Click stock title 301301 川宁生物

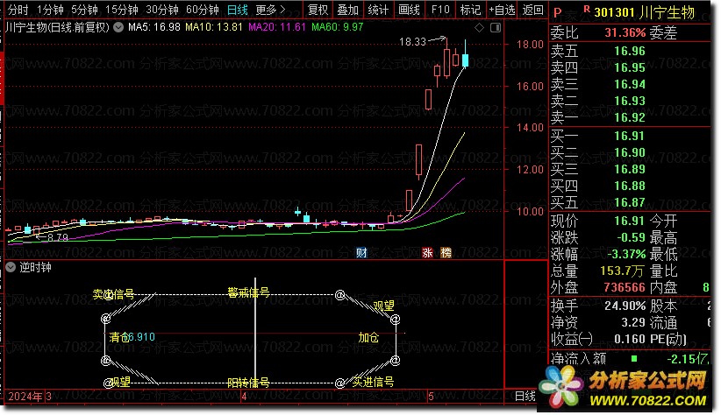[644, 13]
